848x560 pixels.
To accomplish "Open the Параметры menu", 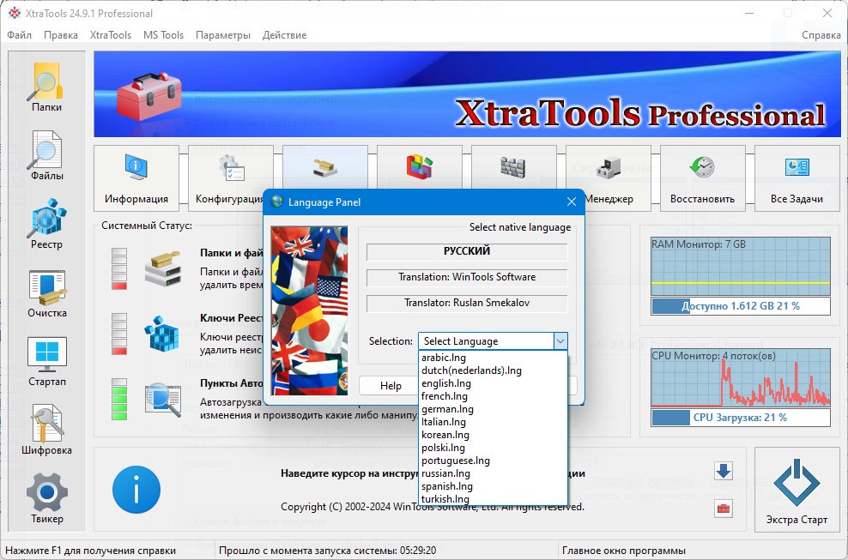I will pos(223,35).
